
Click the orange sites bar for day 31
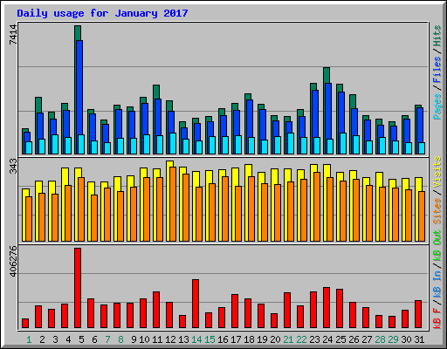(x=422, y=216)
